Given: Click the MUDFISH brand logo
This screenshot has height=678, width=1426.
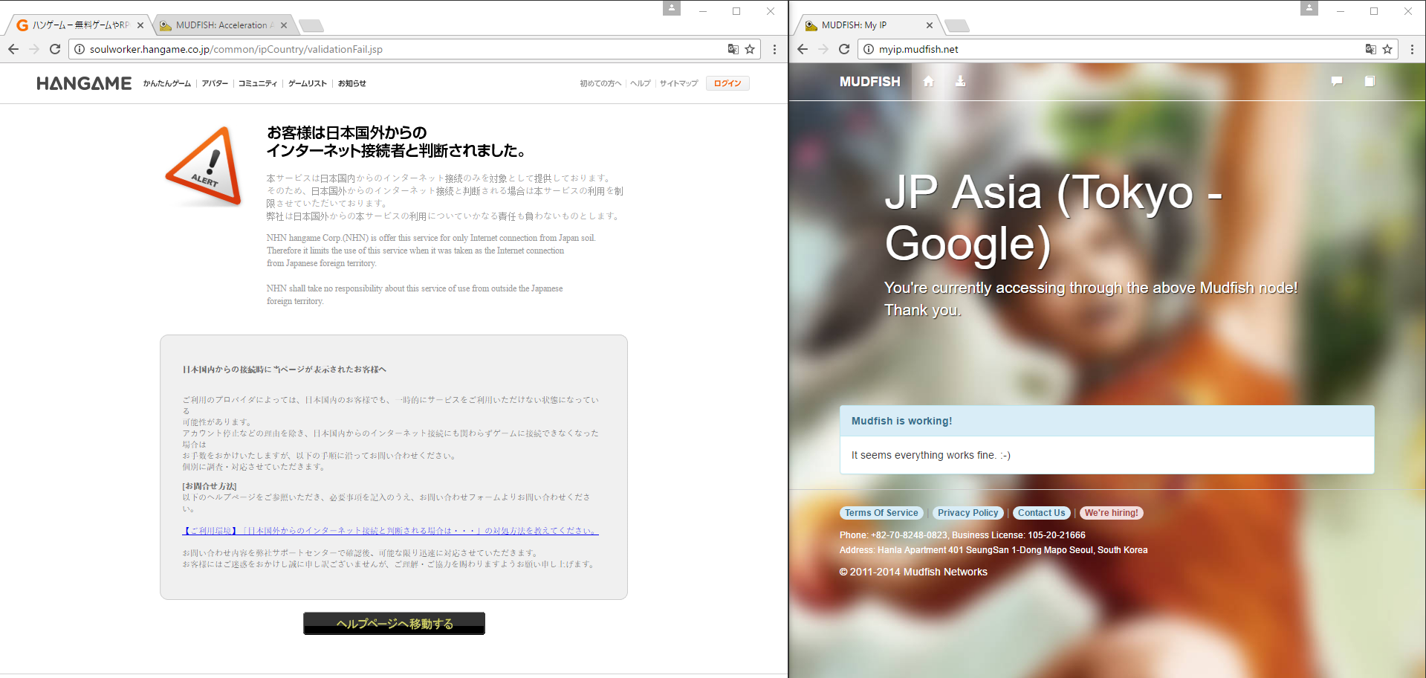Looking at the screenshot, I should pos(869,82).
